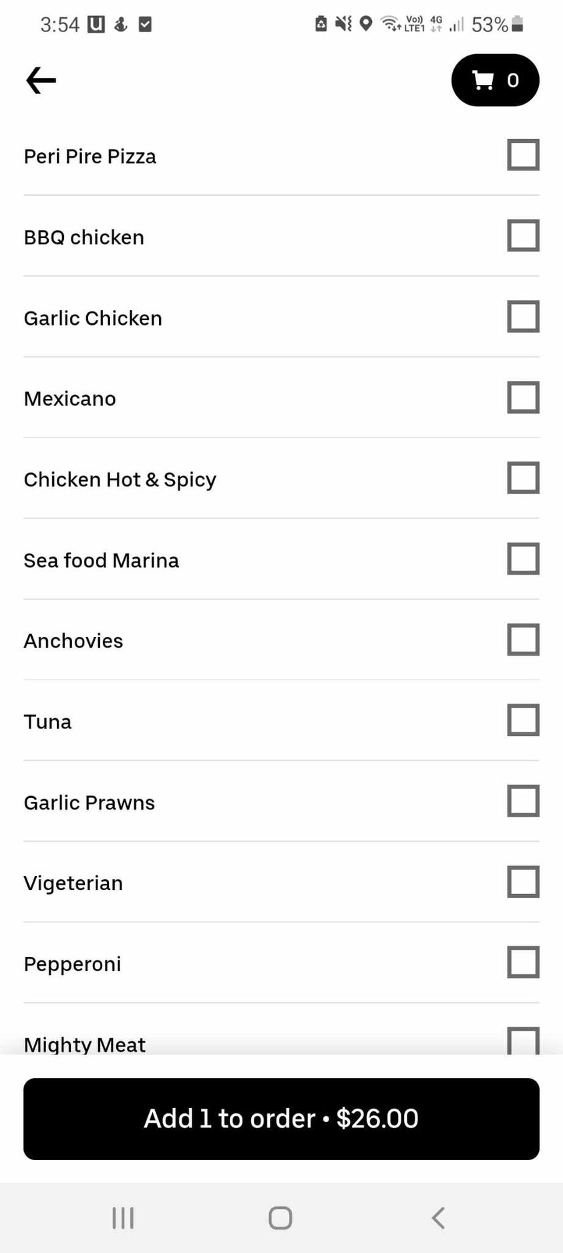Select the BBQ chicken checkbox
563x1253 pixels.
pyautogui.click(x=523, y=236)
